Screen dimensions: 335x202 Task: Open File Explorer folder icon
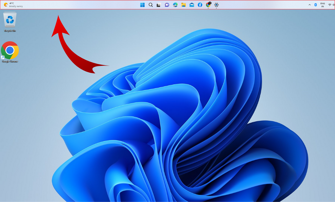point(184,5)
